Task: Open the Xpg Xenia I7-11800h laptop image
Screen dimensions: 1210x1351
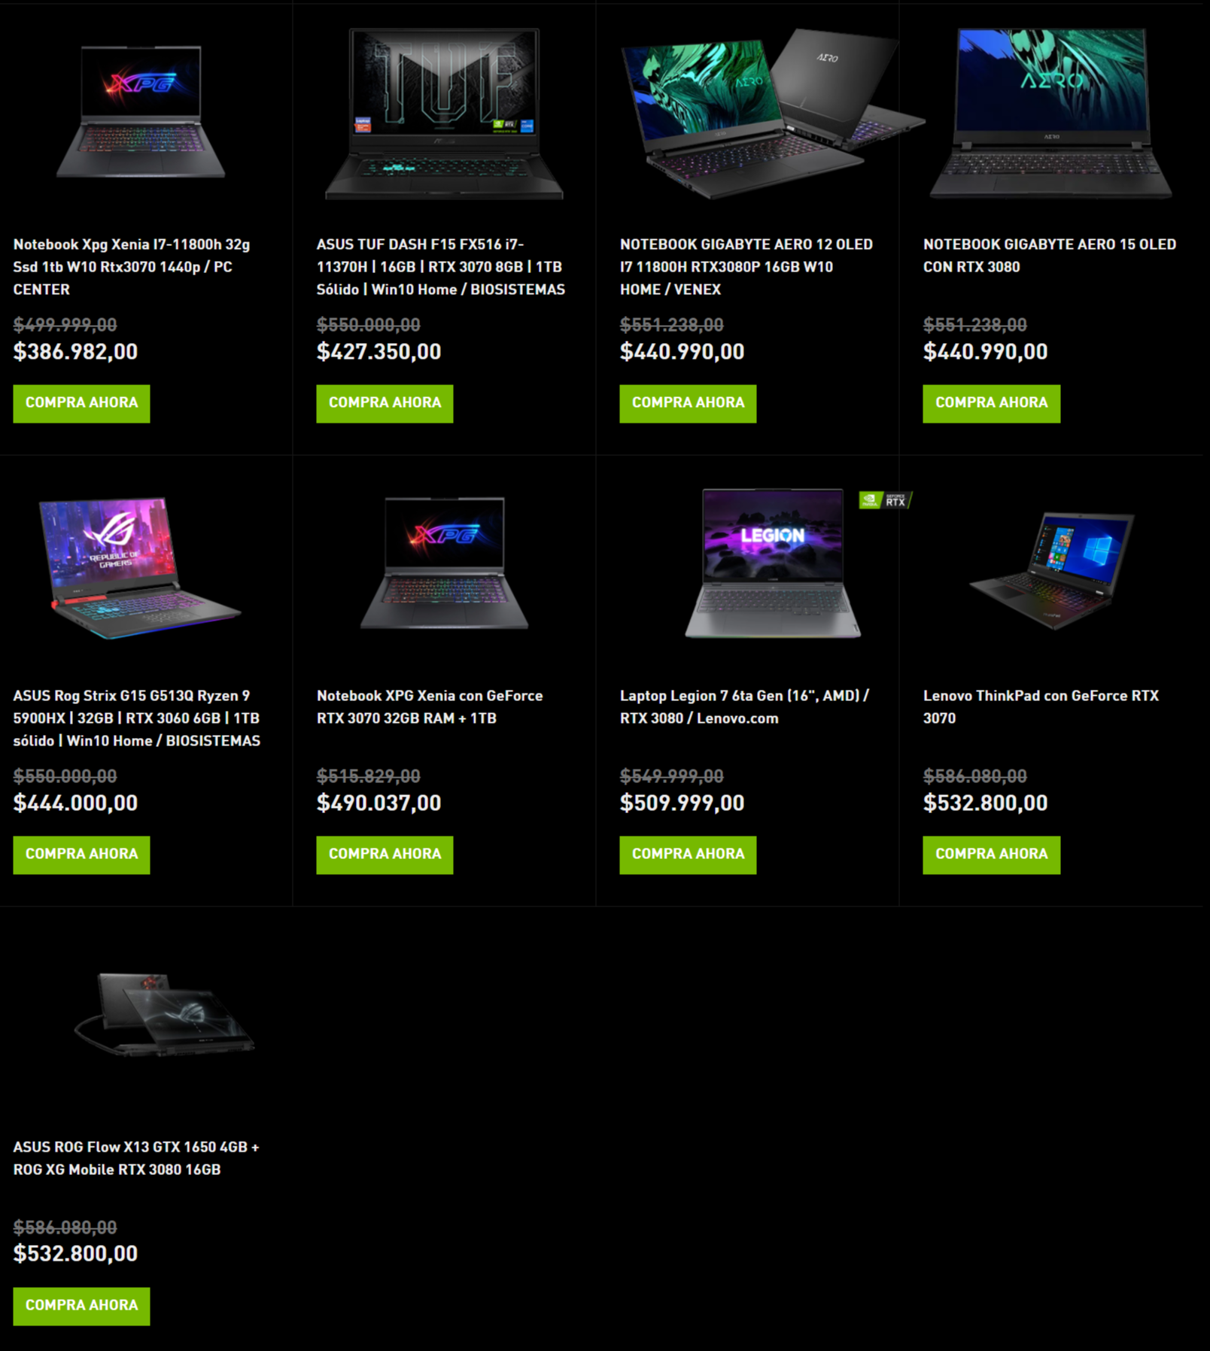Action: tap(141, 112)
